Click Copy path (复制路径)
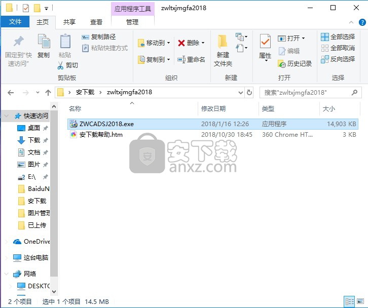The image size is (368, 308). pyautogui.click(x=98, y=37)
